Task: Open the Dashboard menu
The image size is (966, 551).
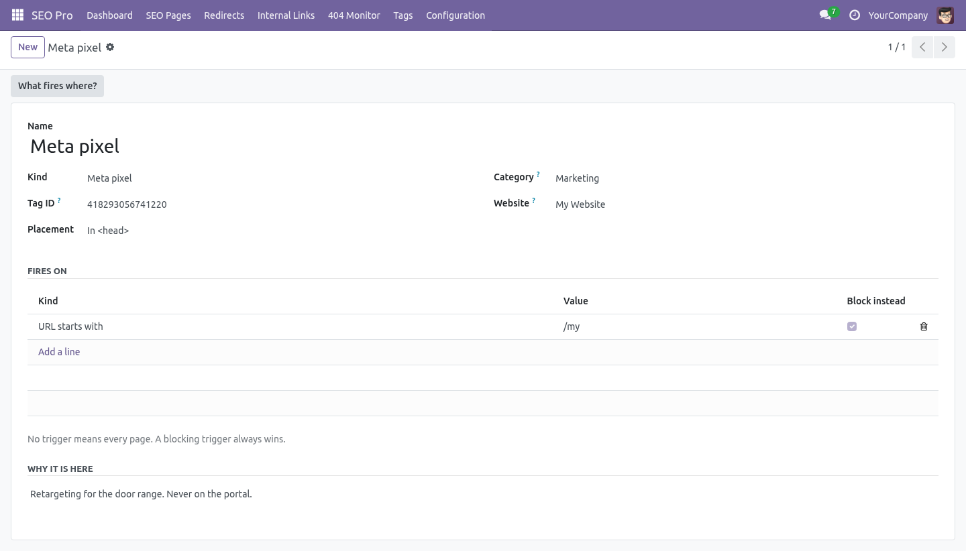Action: pos(109,15)
